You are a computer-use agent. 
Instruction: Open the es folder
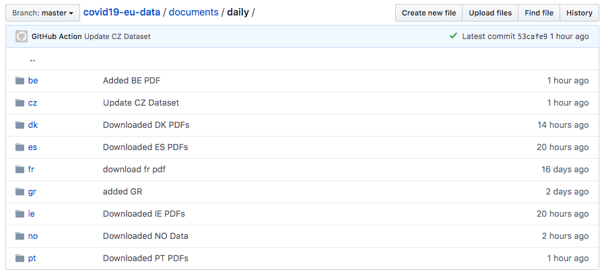click(32, 147)
